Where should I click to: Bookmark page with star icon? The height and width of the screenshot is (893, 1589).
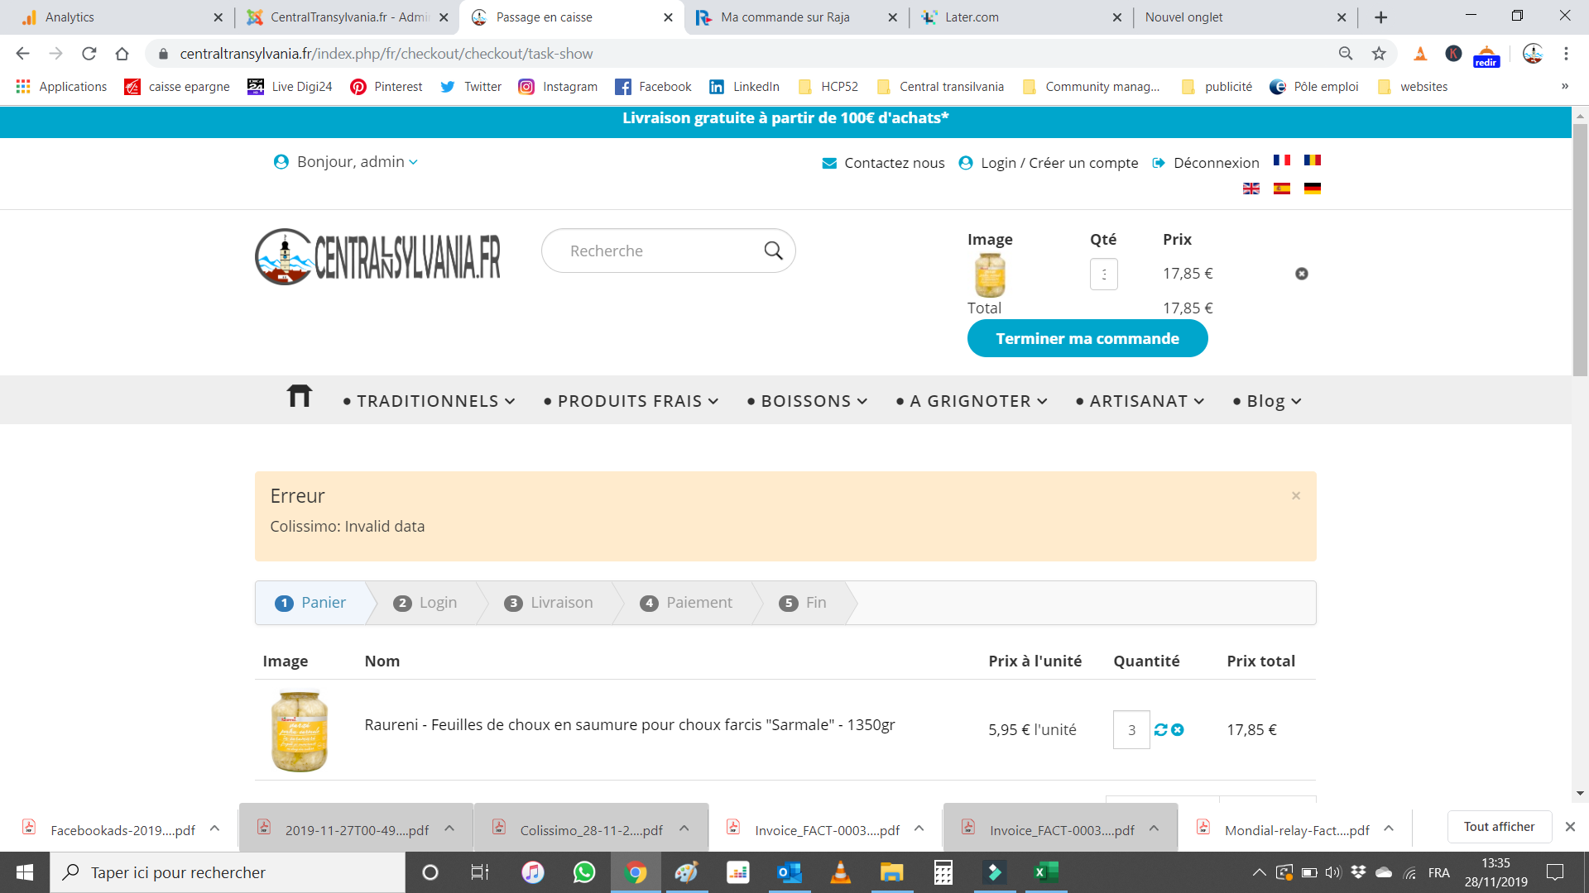(x=1379, y=54)
